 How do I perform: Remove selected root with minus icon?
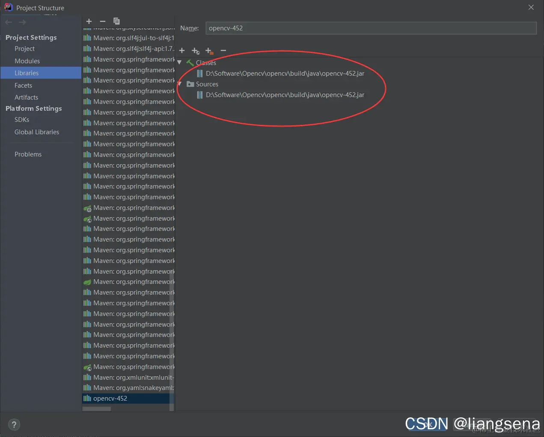click(223, 50)
